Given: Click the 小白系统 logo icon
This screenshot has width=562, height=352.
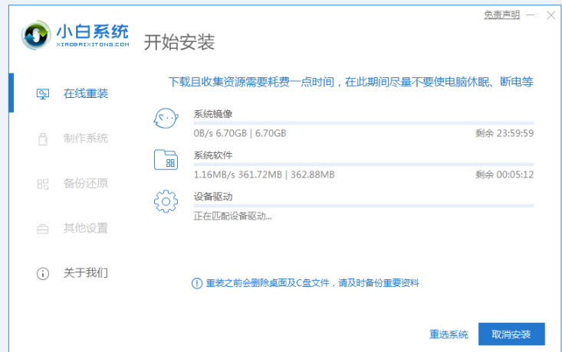Looking at the screenshot, I should click(35, 34).
